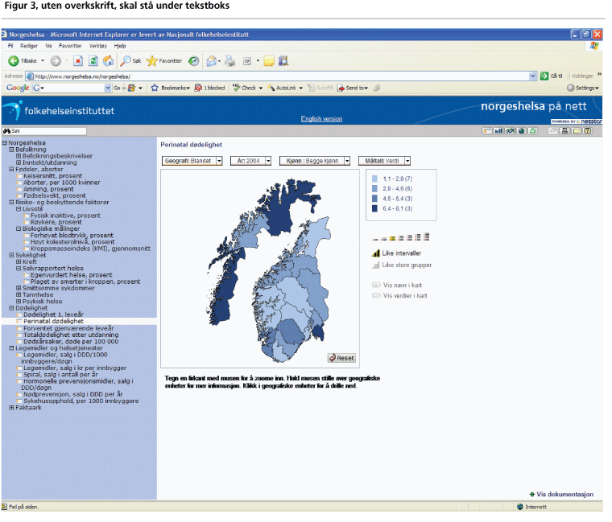Open the Rediger menu
This screenshot has height=522, width=612.
click(29, 46)
